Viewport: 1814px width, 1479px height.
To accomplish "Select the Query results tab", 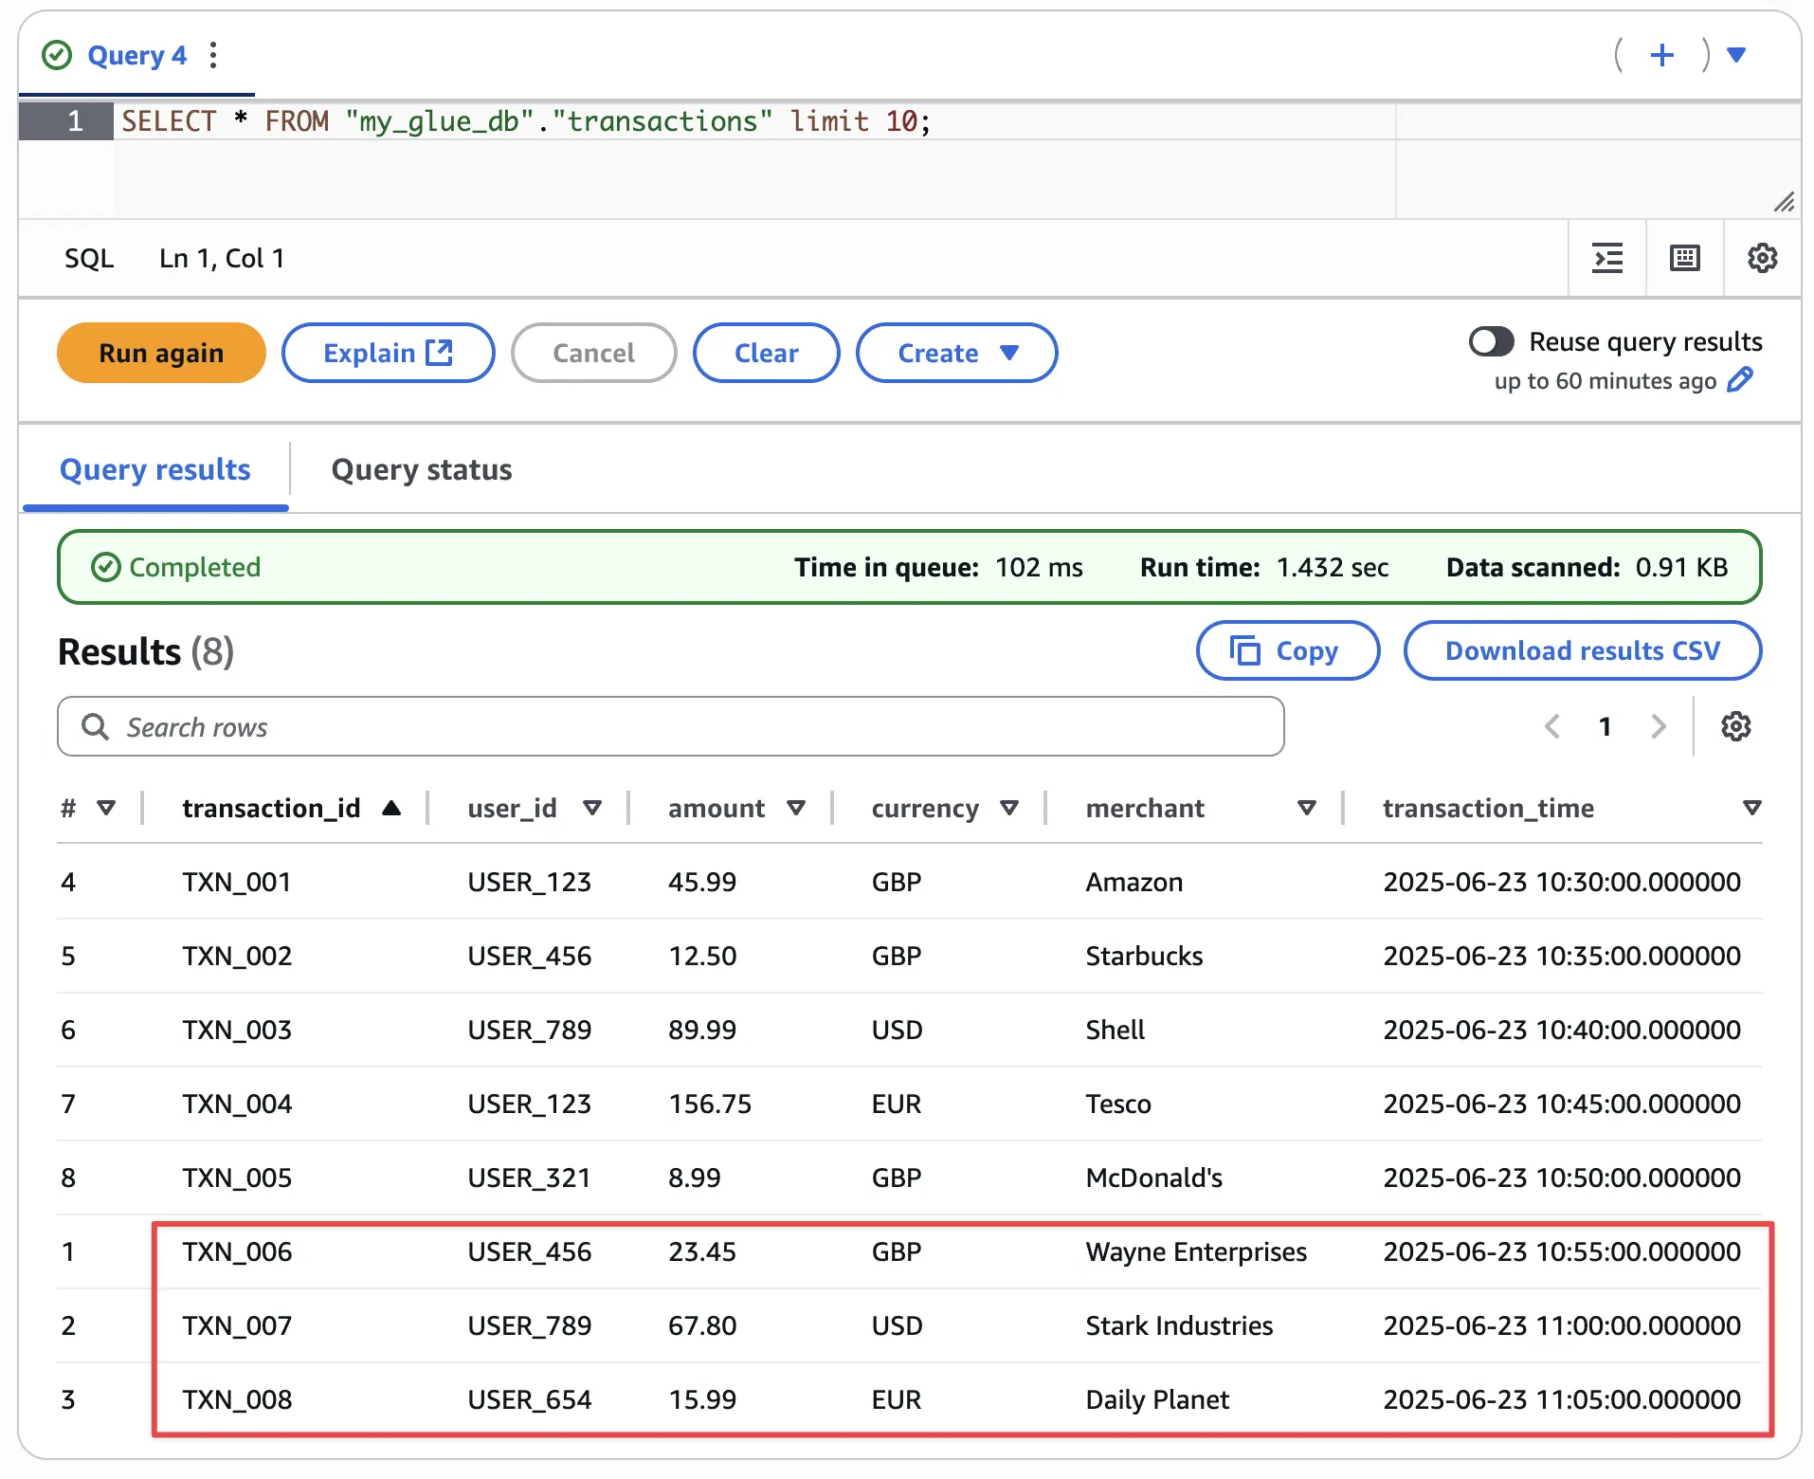I will coord(155,469).
